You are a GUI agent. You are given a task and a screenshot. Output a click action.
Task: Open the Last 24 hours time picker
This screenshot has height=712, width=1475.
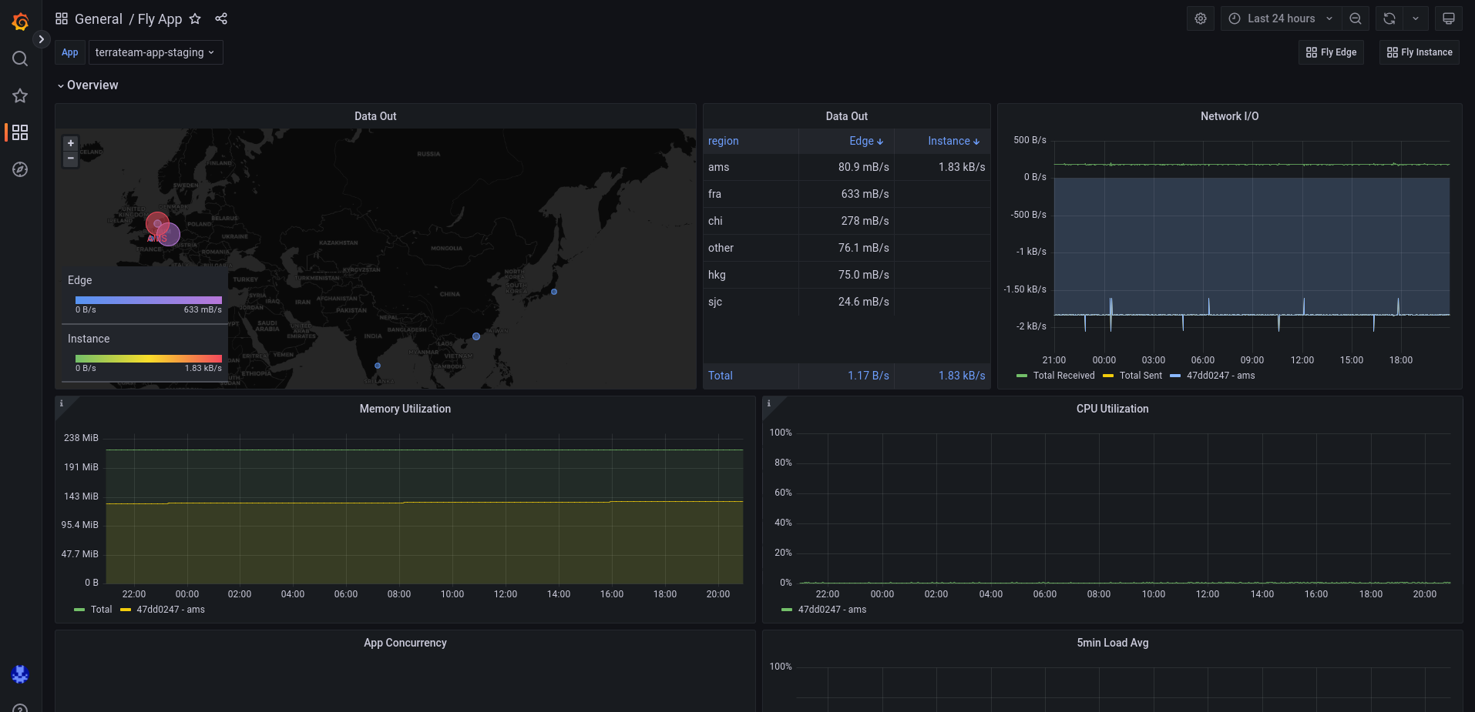[x=1282, y=18]
